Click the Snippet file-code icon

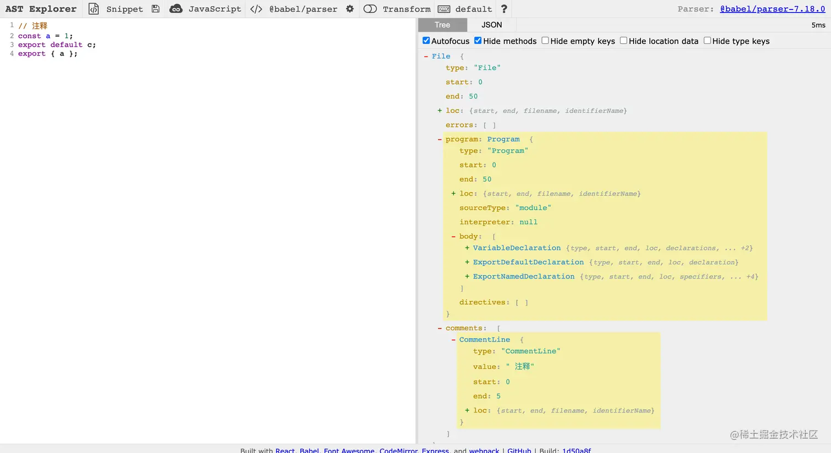pos(94,9)
